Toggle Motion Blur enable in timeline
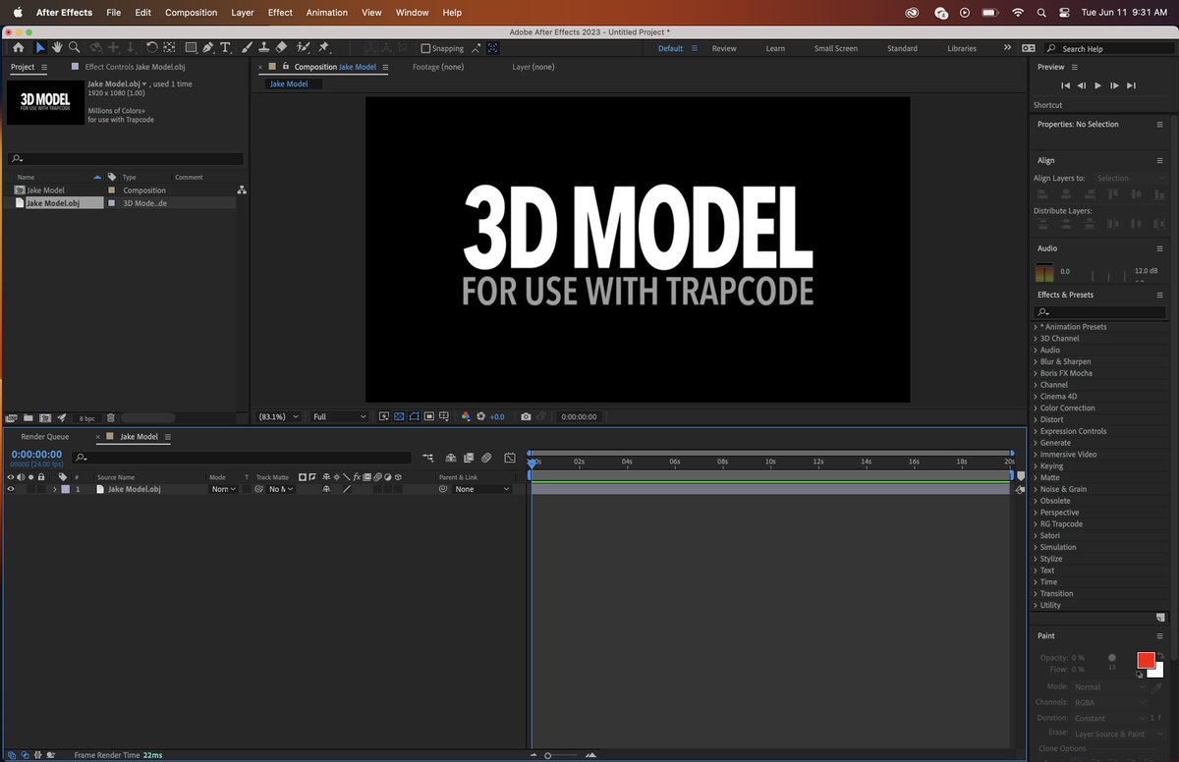This screenshot has height=762, width=1179. point(485,458)
